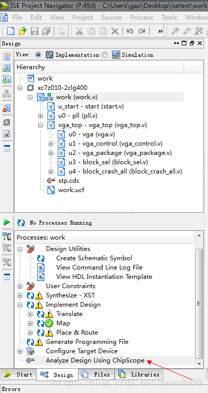Expand the u0 - pll (pll.v) node

(x=40, y=116)
